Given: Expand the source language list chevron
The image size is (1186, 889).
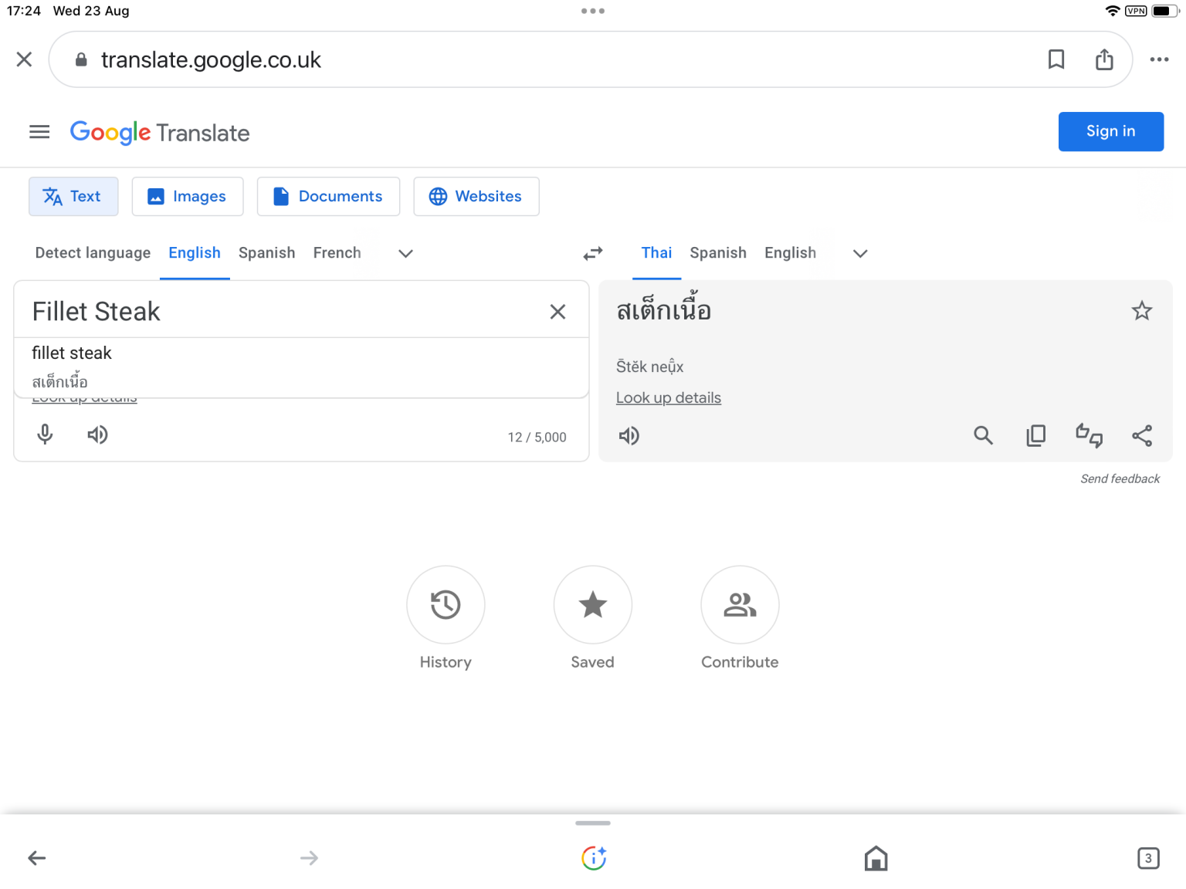Looking at the screenshot, I should (405, 253).
